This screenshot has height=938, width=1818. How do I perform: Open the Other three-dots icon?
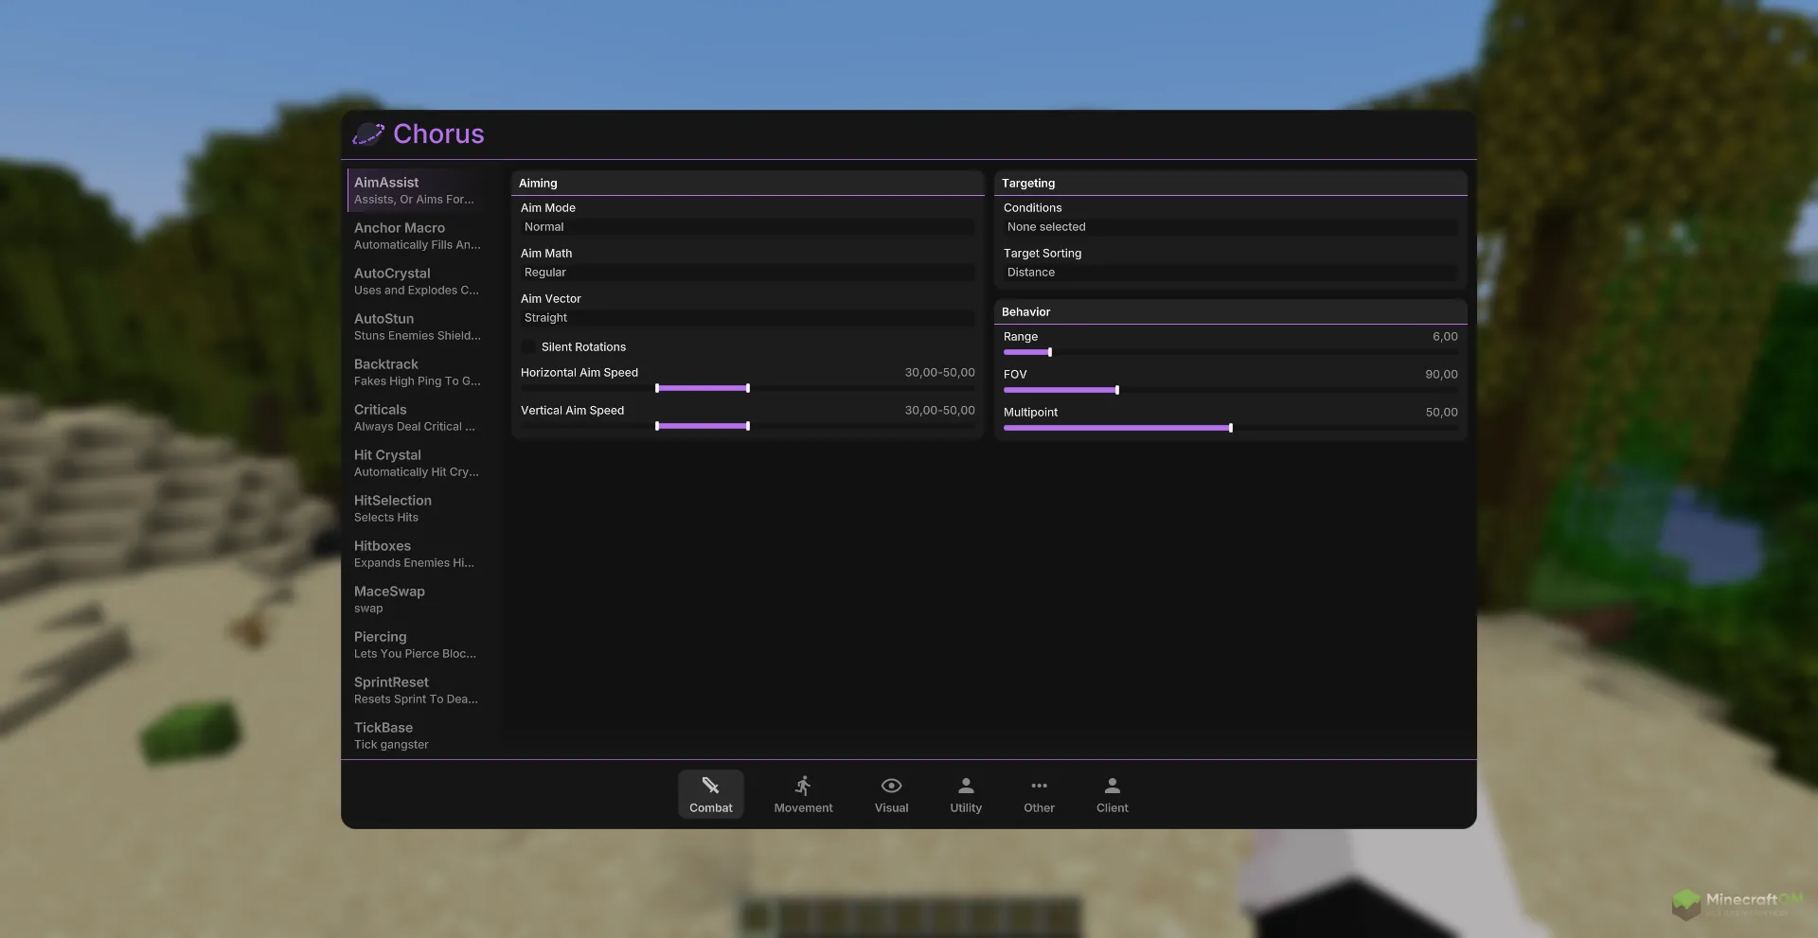pos(1039,786)
